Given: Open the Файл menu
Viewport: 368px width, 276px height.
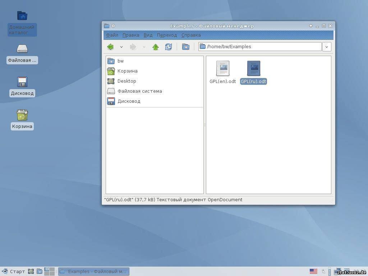Looking at the screenshot, I should click(x=112, y=35).
